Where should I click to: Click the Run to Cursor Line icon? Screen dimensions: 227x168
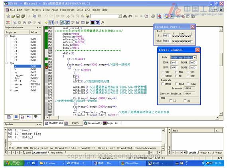[x=39, y=23]
